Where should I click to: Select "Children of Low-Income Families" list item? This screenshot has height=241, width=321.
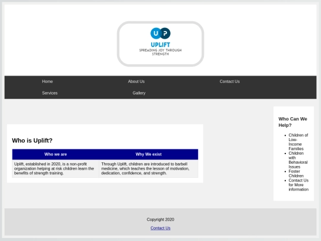tap(298, 142)
